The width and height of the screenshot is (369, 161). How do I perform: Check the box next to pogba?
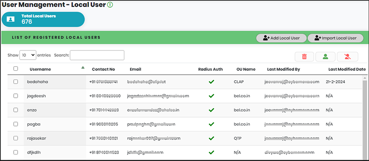point(15,124)
